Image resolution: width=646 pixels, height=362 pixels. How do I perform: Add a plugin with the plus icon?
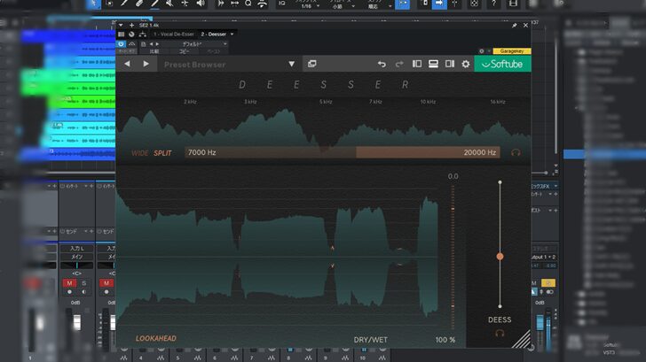coord(132,25)
